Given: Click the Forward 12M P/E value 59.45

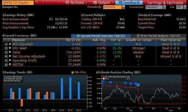Looking at the screenshot, I should (121, 23).
